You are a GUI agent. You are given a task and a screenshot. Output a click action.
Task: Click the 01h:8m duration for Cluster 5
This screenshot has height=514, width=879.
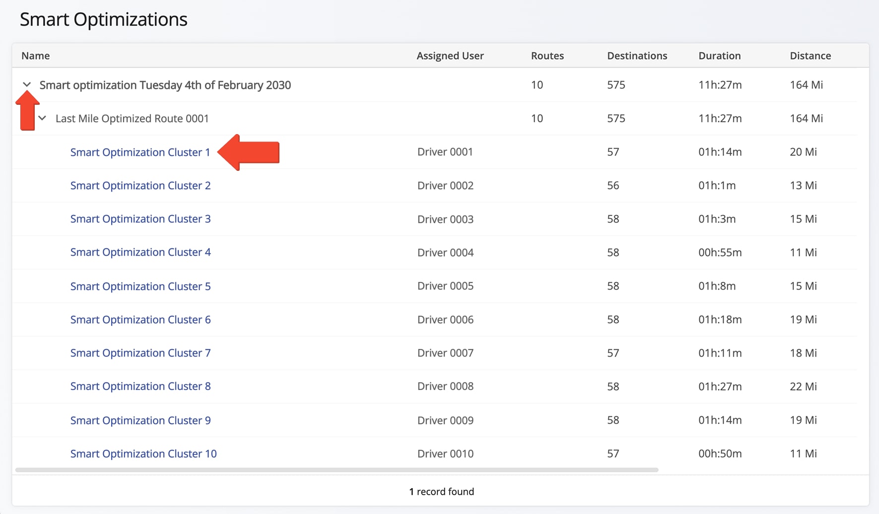[x=717, y=286]
